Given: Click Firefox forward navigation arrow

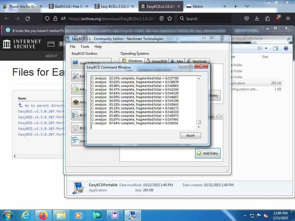Looking at the screenshot, I should 17,19.
